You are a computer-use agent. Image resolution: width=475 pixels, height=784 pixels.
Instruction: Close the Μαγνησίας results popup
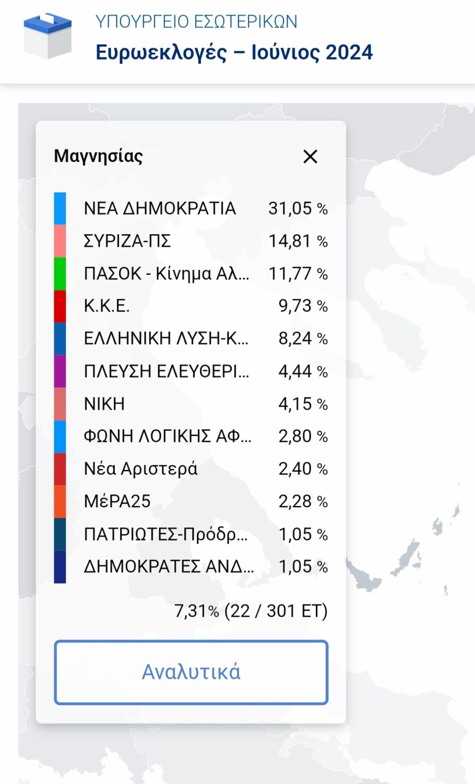pos(310,156)
